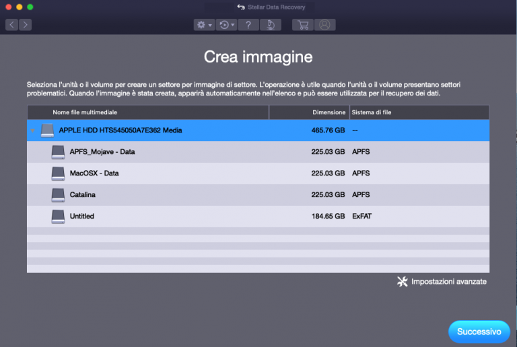Click the ExFAT file system cell
This screenshot has width=517, height=347.
point(361,217)
